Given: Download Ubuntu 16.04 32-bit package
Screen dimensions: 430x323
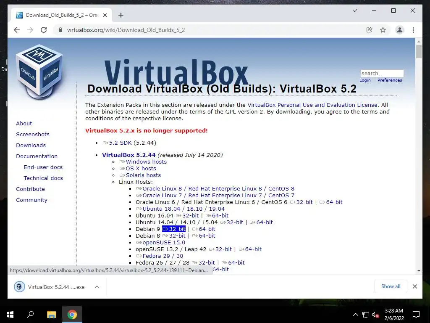Looking at the screenshot, I should [187, 216].
